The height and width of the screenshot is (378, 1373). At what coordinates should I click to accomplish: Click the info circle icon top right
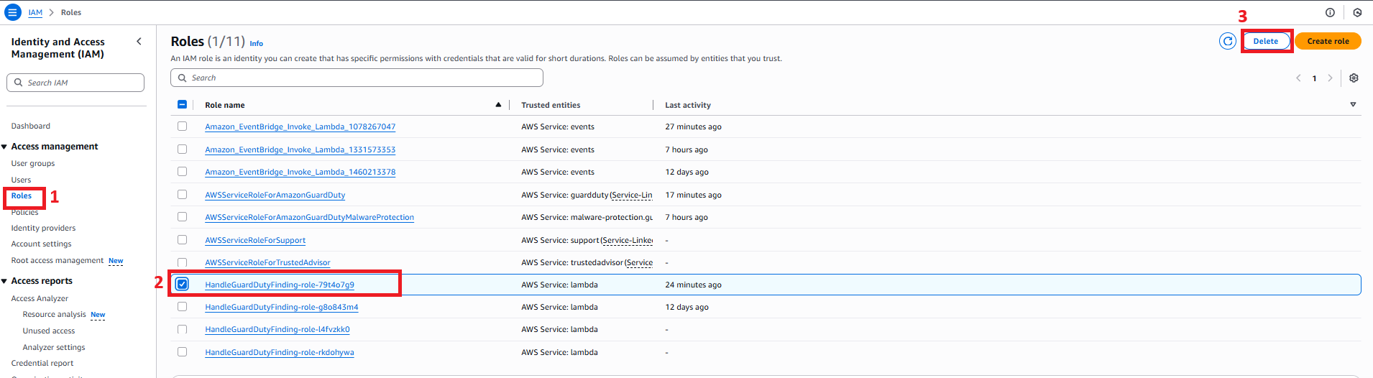[x=1330, y=12]
